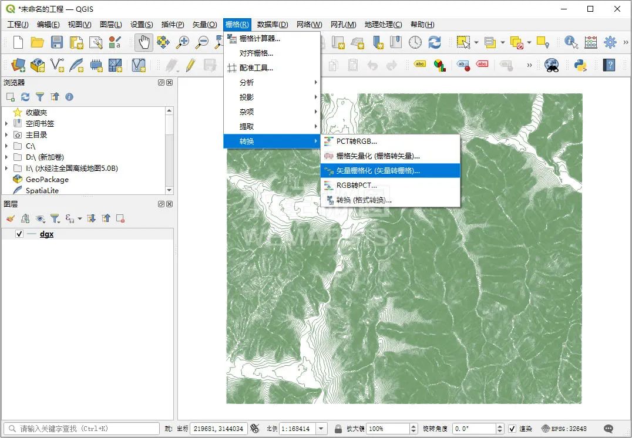Refresh the browser panel tree
Image resolution: width=632 pixels, height=438 pixels.
[x=25, y=97]
